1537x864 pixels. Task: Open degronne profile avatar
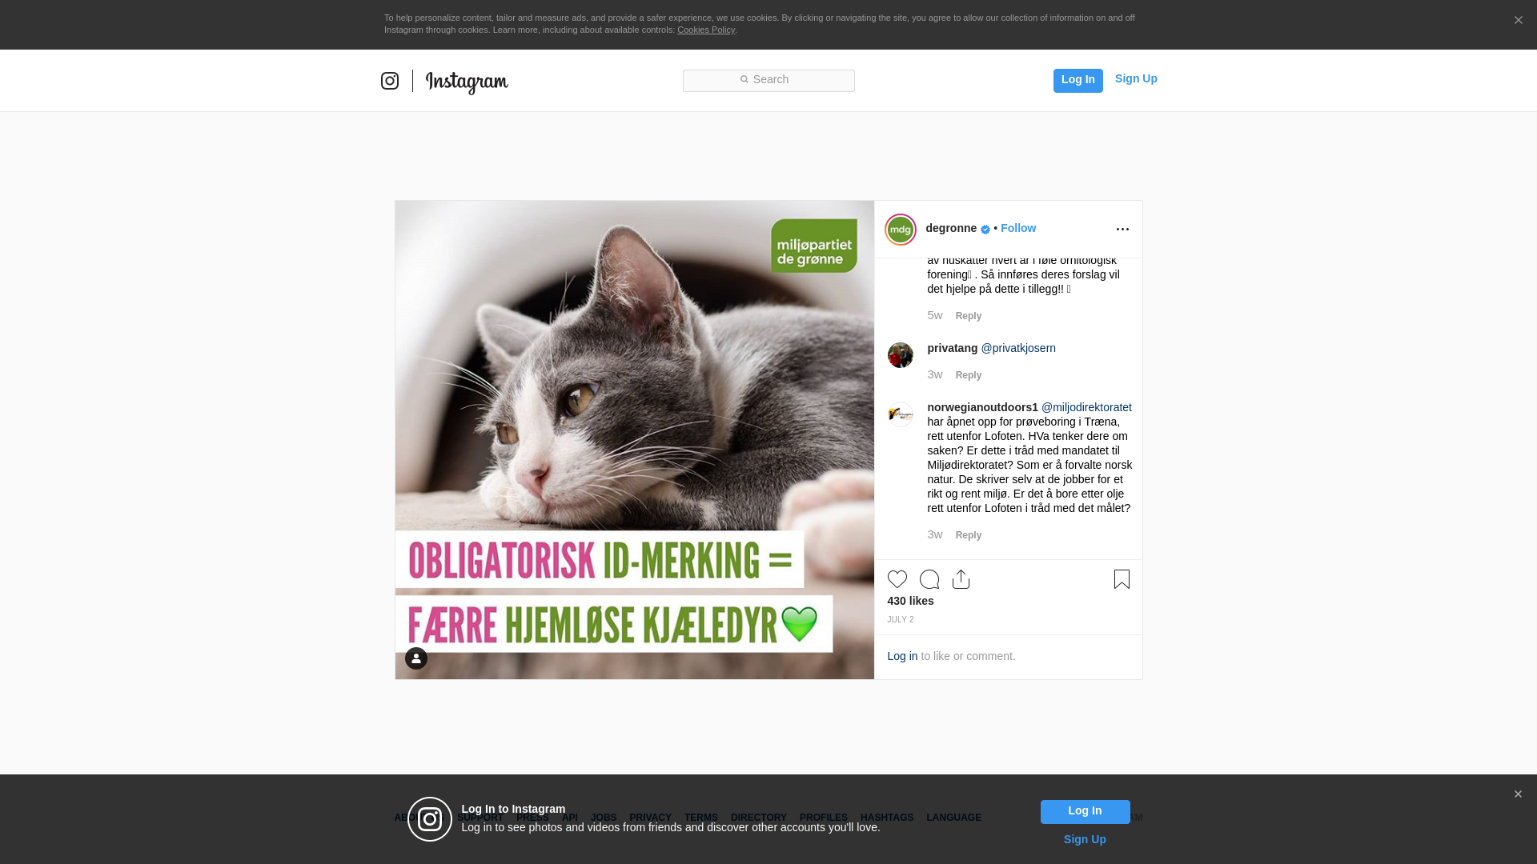[901, 230]
